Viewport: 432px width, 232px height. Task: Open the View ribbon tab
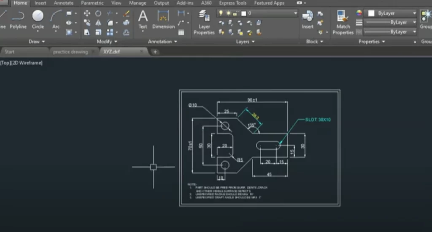click(116, 3)
